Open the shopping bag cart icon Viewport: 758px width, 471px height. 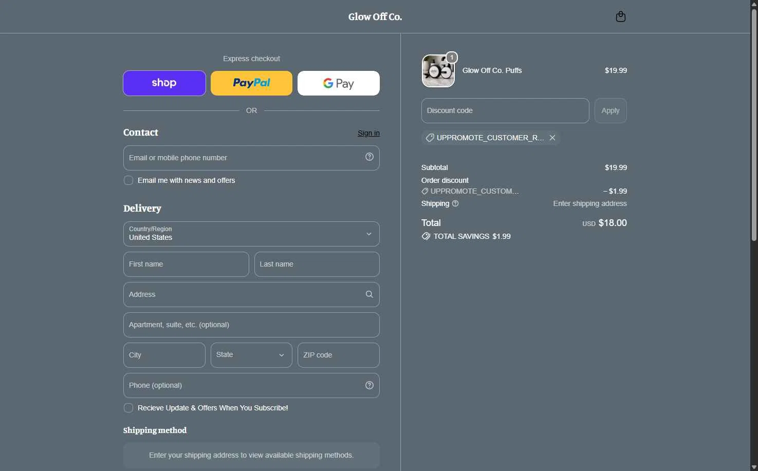[x=621, y=17]
